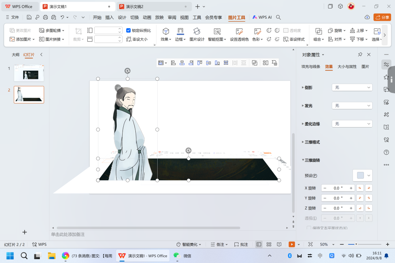Screen dimensions: 395x263
Task: Click the 智能美化 button in status bar
Action: [189, 244]
